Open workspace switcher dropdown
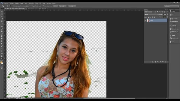This screenshot has height=101, width=180. point(172,6)
